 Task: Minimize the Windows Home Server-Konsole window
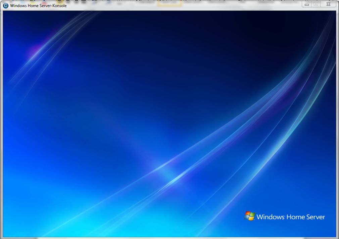tap(307, 4)
